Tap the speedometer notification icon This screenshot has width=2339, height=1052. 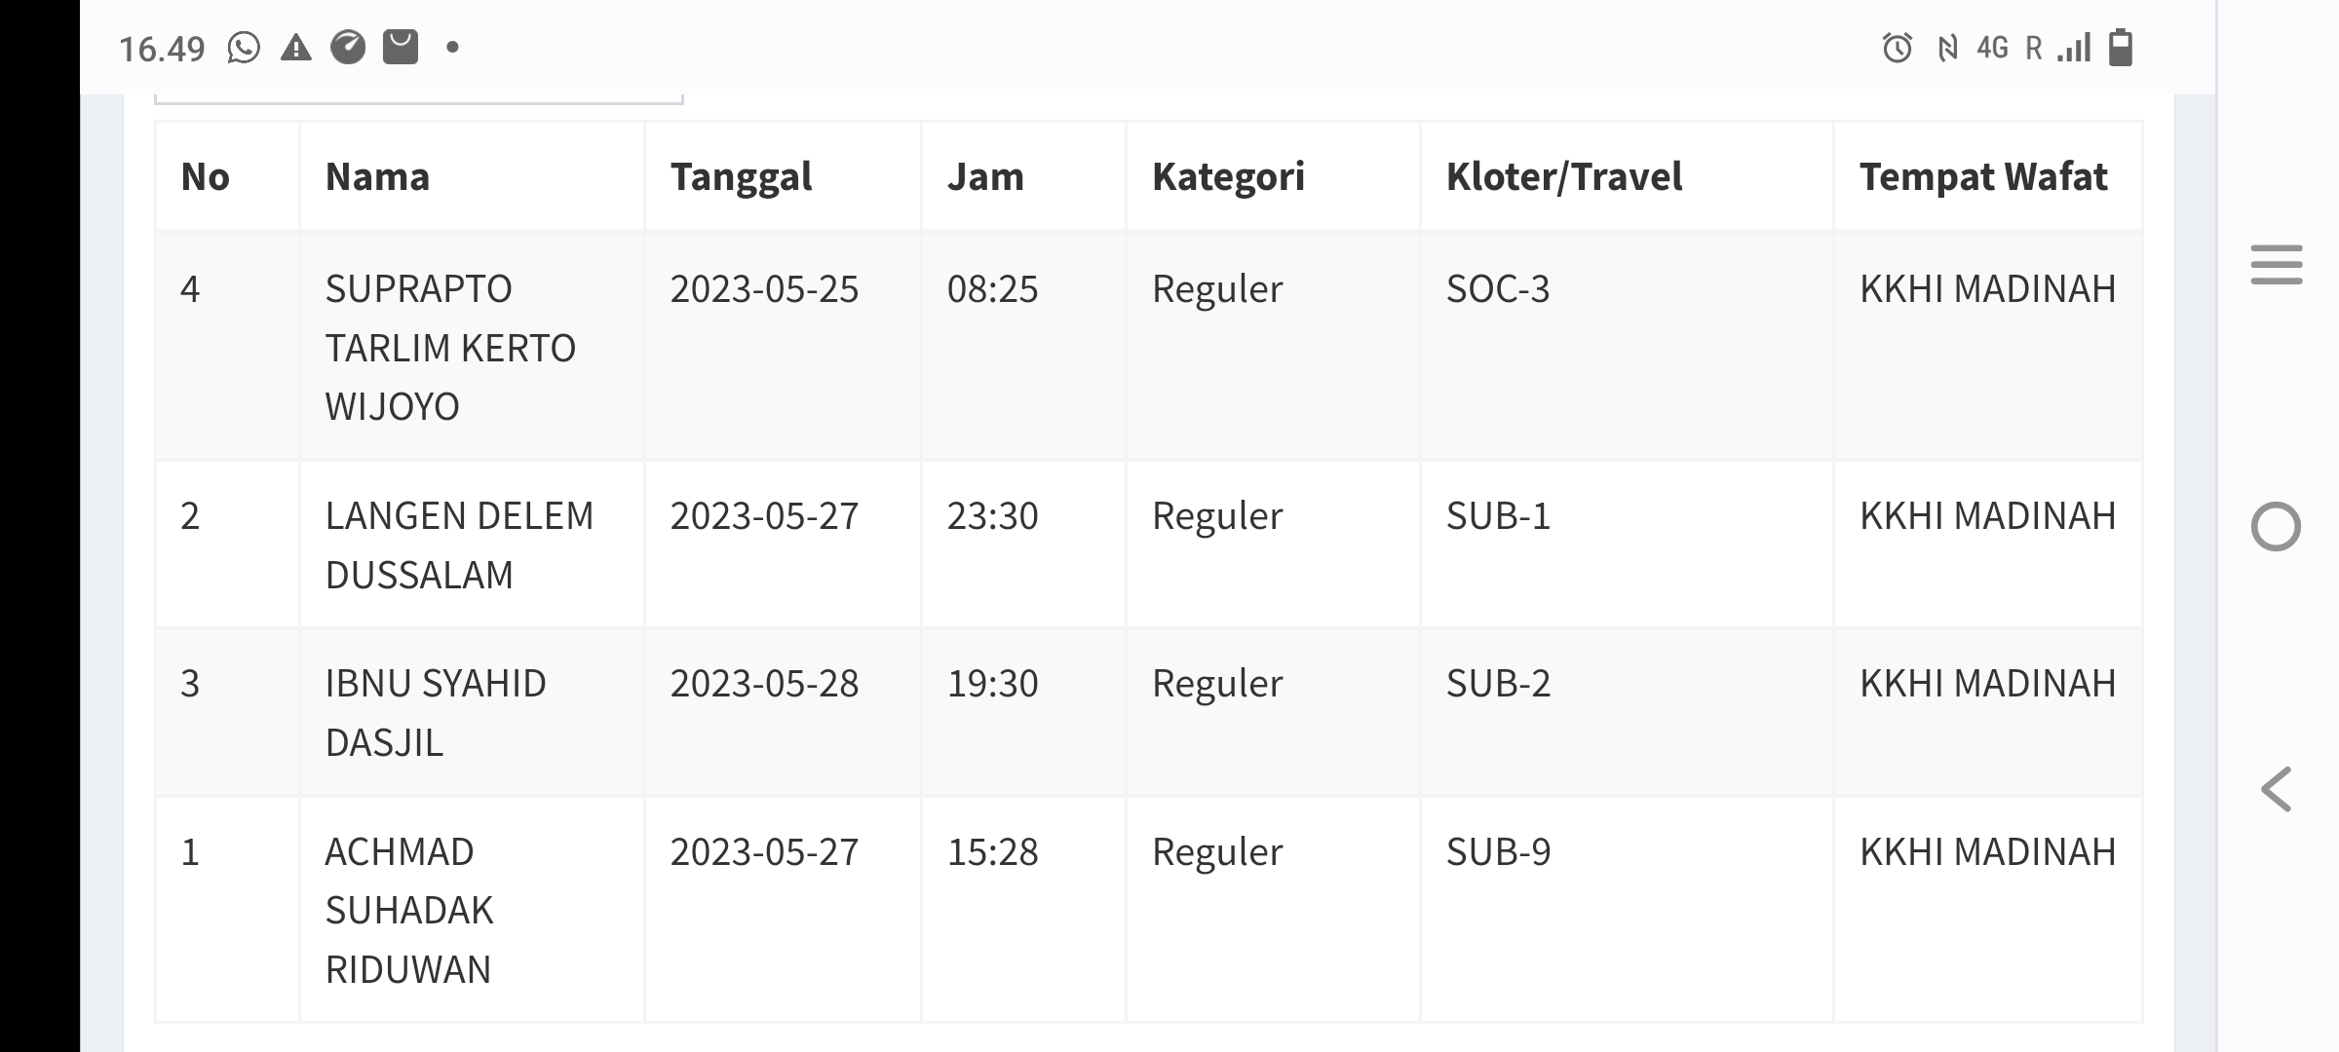(348, 47)
